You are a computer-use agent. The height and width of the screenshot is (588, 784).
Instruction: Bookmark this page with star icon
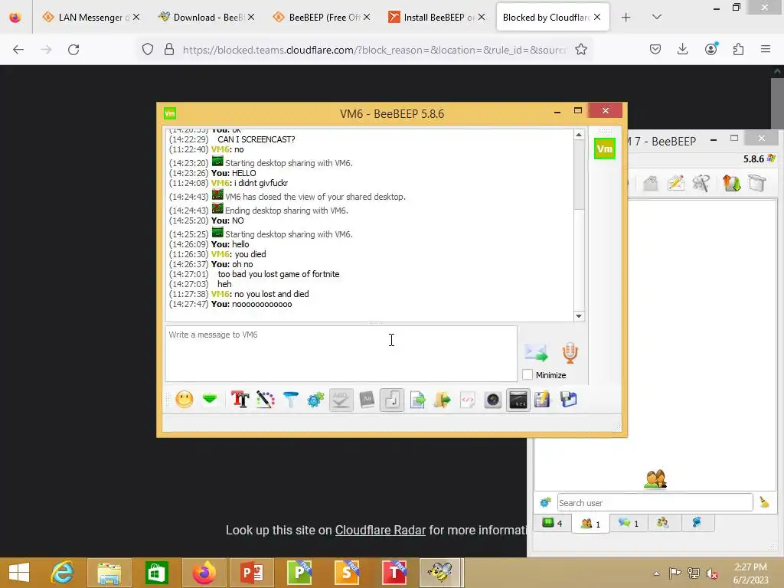580,50
